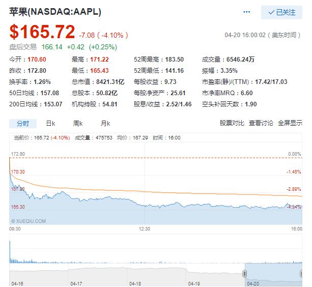
Task: Open 股票对比 stock comparison
Action: point(232,123)
